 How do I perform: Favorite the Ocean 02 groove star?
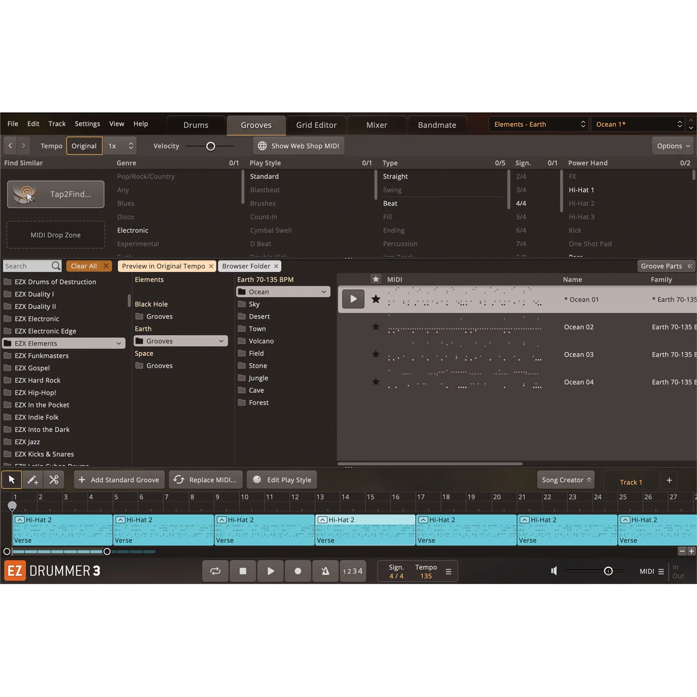(x=376, y=327)
